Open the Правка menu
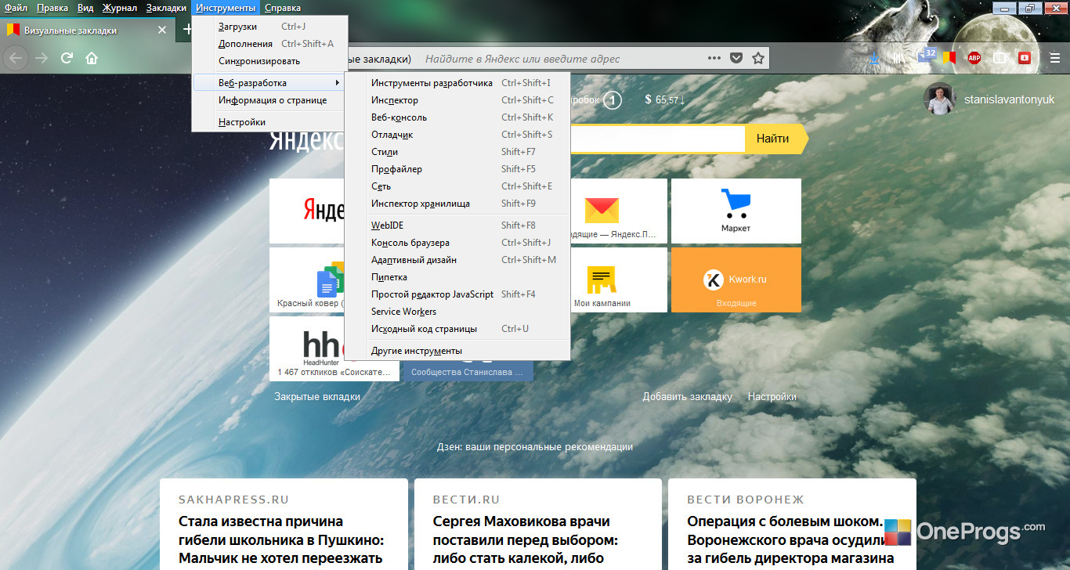This screenshot has height=570, width=1070. pos(52,8)
